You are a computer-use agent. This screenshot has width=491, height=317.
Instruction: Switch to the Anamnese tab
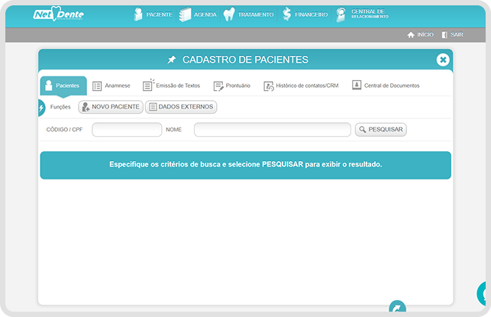111,86
